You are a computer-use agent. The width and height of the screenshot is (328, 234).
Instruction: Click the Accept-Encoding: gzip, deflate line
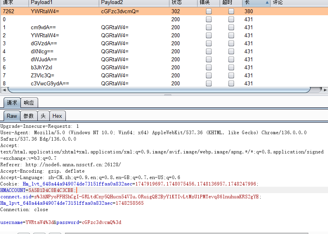[42, 171]
